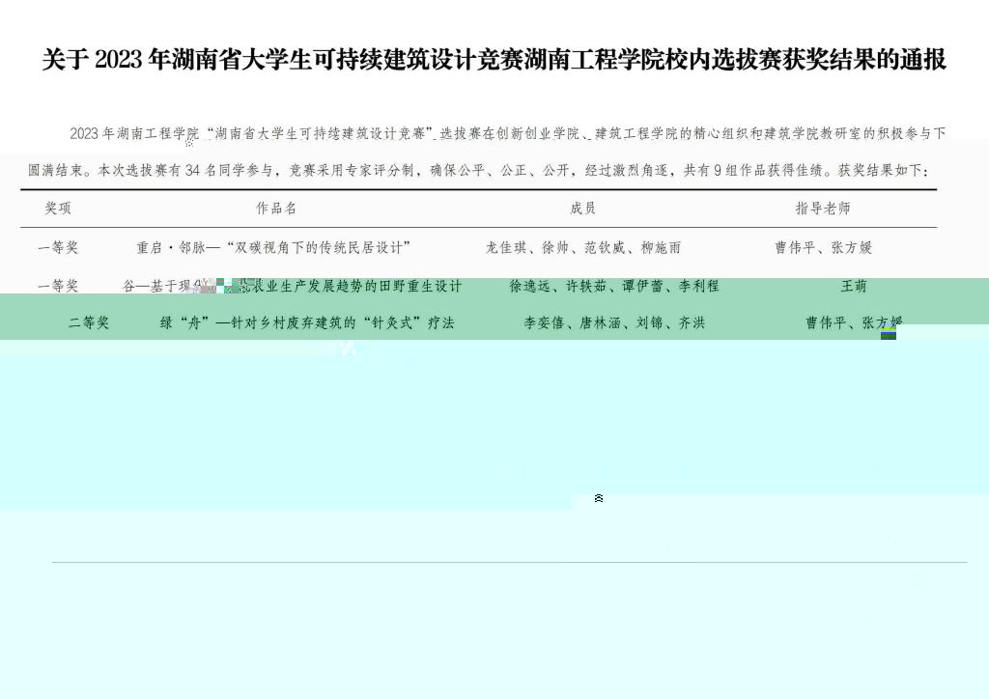This screenshot has width=989, height=699.
Task: Select the '成员' column header
Action: (582, 208)
